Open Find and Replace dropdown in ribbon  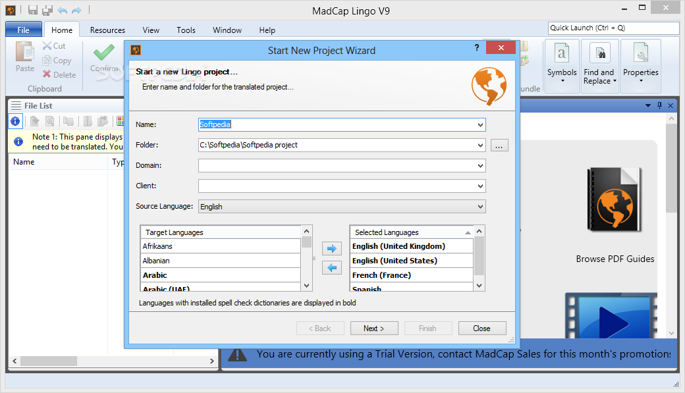click(x=599, y=66)
